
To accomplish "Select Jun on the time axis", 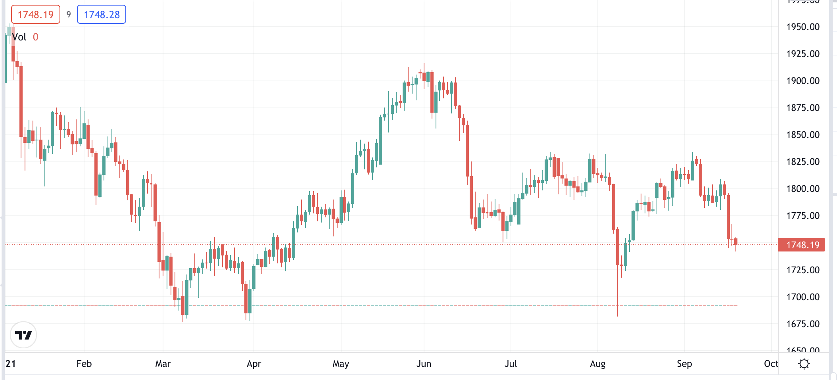I will point(424,363).
